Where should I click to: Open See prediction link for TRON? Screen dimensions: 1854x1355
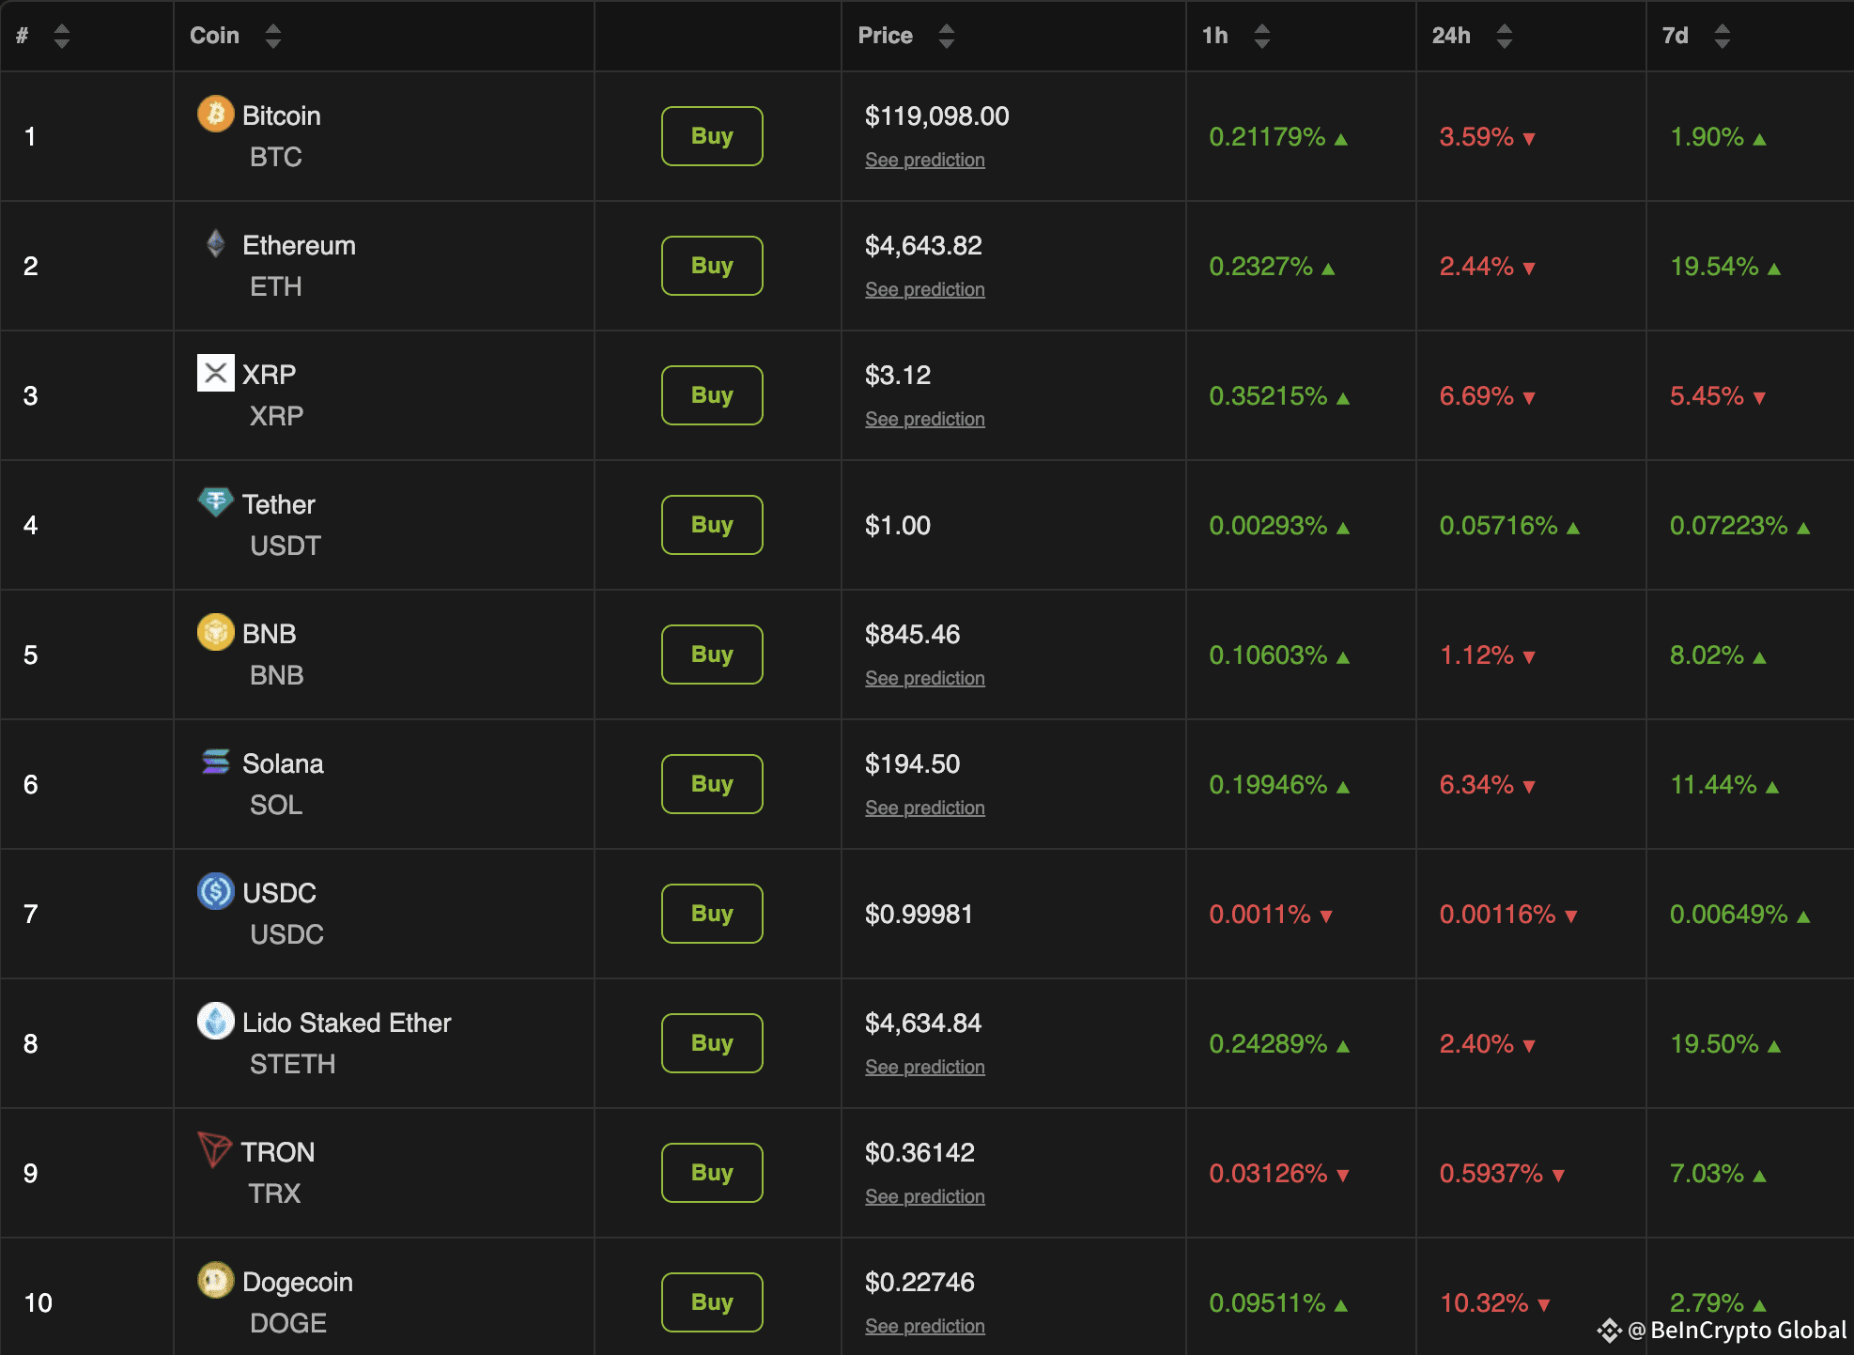[925, 1196]
